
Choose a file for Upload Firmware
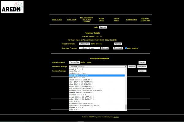click(x=84, y=44)
